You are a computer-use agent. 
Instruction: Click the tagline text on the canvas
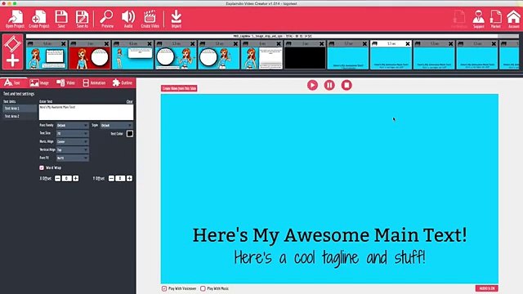[x=329, y=258]
